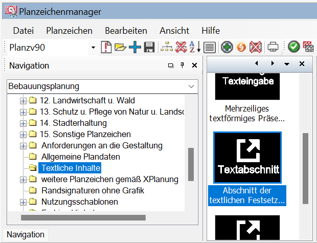Click the printer icon in toolbar
The height and width of the screenshot is (243, 317).
(x=273, y=48)
